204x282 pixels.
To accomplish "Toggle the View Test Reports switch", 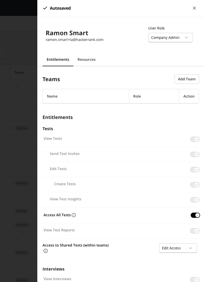I will 195,231.
